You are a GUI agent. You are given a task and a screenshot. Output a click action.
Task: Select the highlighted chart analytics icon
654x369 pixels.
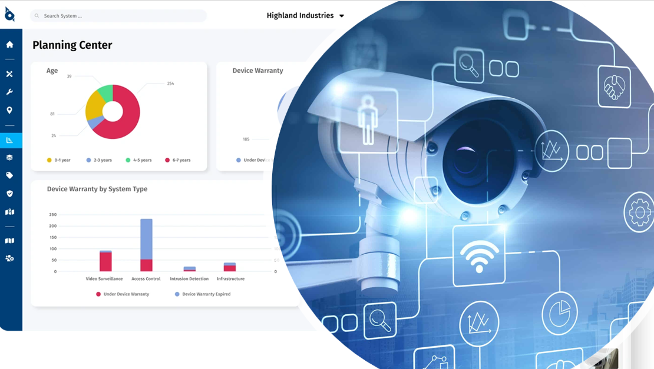click(9, 140)
